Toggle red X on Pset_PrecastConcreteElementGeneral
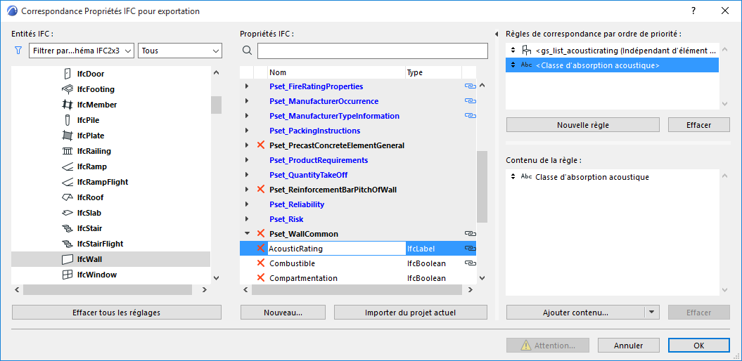Screen dimensions: 742x361 (x=260, y=145)
